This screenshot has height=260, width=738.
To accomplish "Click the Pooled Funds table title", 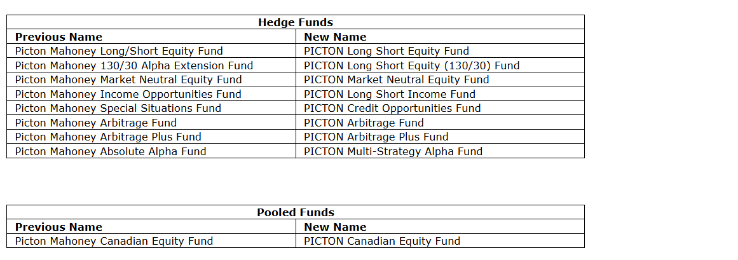I will [x=295, y=212].
